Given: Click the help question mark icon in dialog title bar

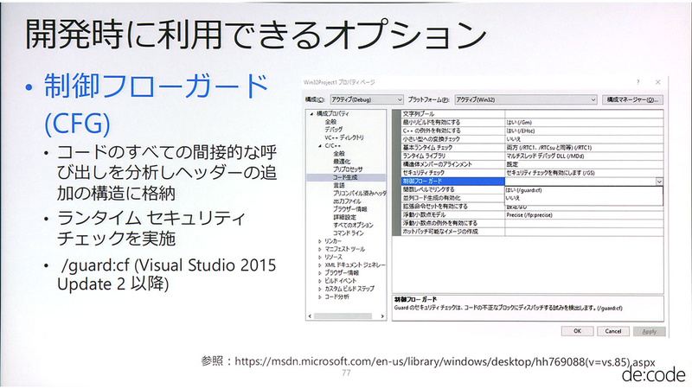Looking at the screenshot, I should (638, 82).
